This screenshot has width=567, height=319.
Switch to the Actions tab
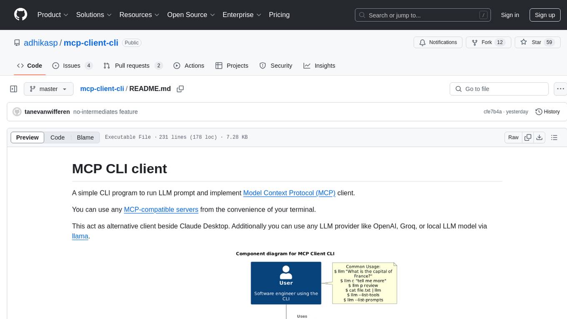point(189,66)
